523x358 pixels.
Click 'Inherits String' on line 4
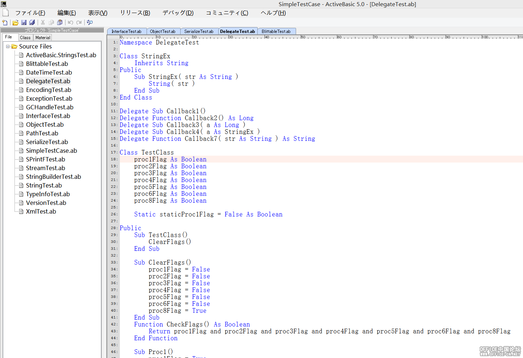161,63
